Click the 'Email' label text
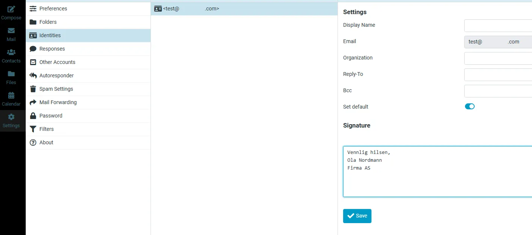Viewport: 532px width, 235px height. [349, 41]
